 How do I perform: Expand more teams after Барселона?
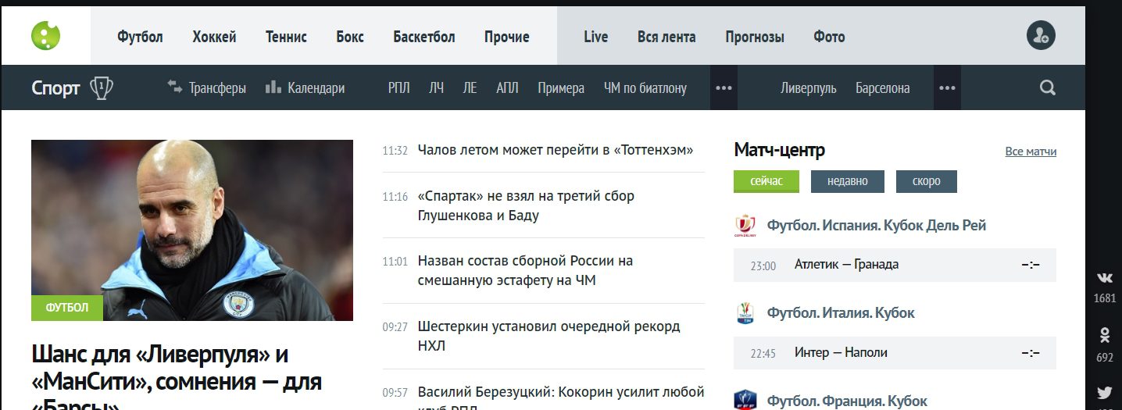pyautogui.click(x=947, y=87)
